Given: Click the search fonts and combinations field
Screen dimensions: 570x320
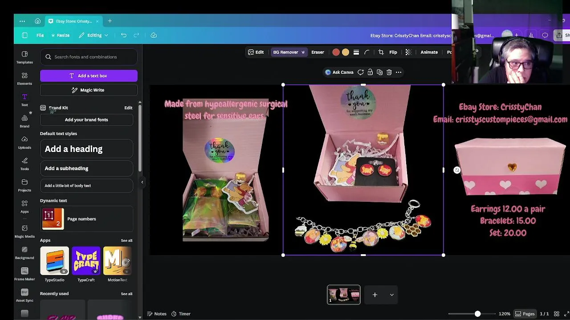Looking at the screenshot, I should tap(89, 57).
